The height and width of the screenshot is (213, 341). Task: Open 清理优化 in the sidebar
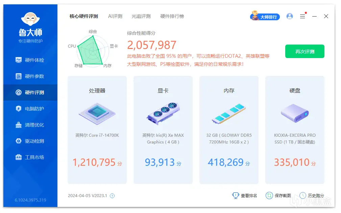click(x=30, y=125)
